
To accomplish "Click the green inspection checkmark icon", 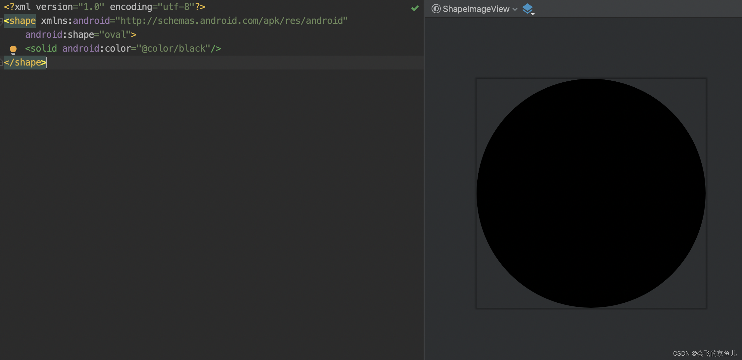I will coord(415,8).
